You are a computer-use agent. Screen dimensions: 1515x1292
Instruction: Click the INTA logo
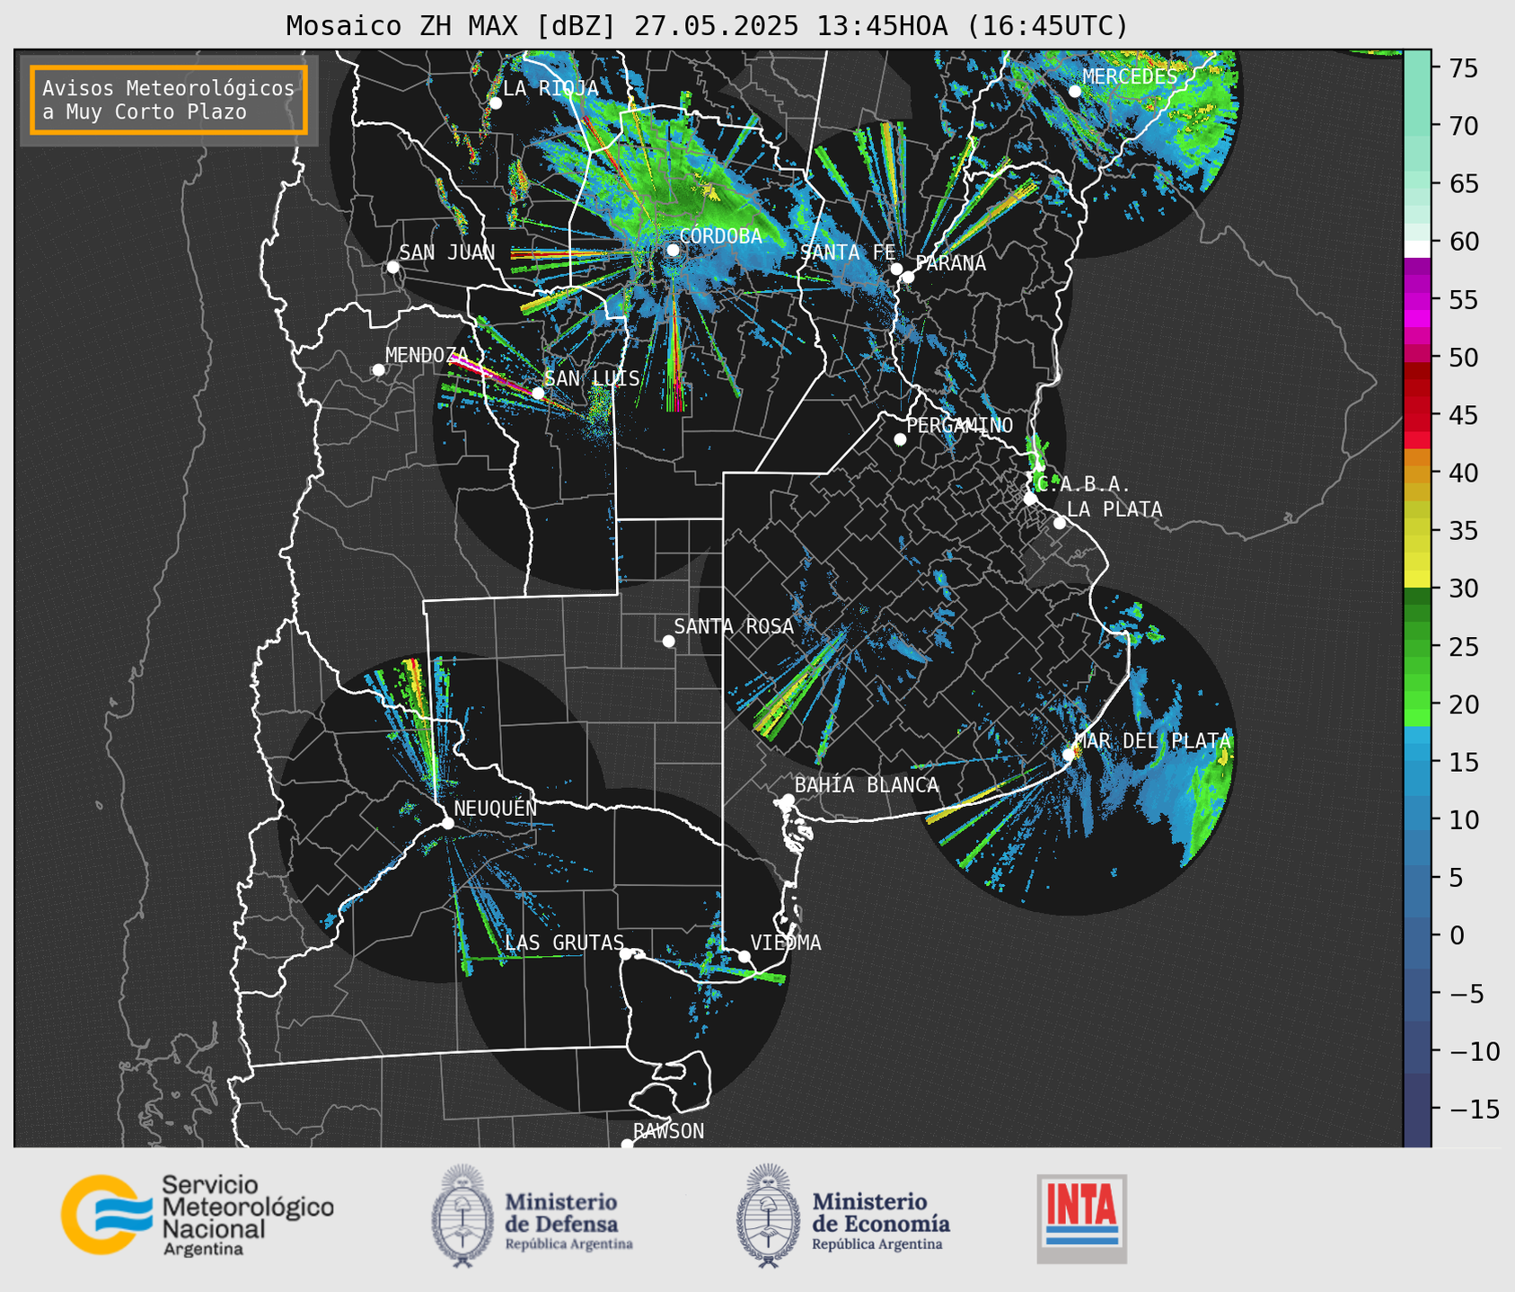1082,1218
